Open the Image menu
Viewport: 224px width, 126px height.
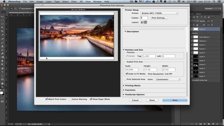click(40, 1)
